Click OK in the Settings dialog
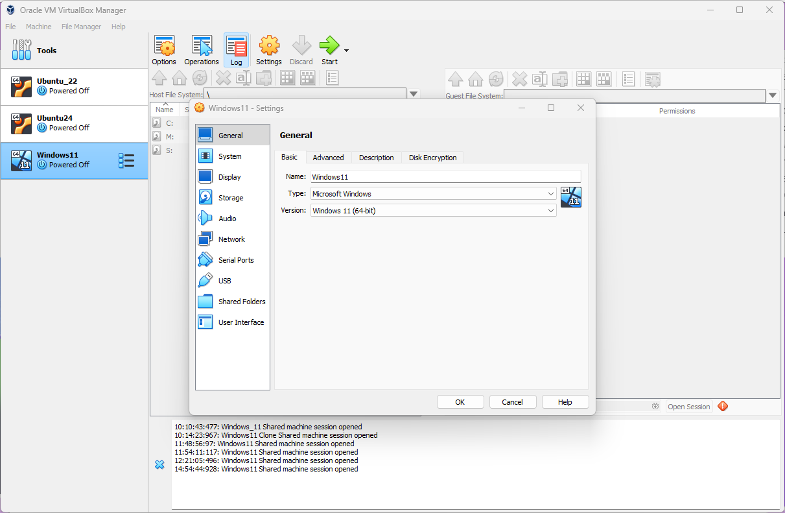The height and width of the screenshot is (513, 785). click(460, 402)
